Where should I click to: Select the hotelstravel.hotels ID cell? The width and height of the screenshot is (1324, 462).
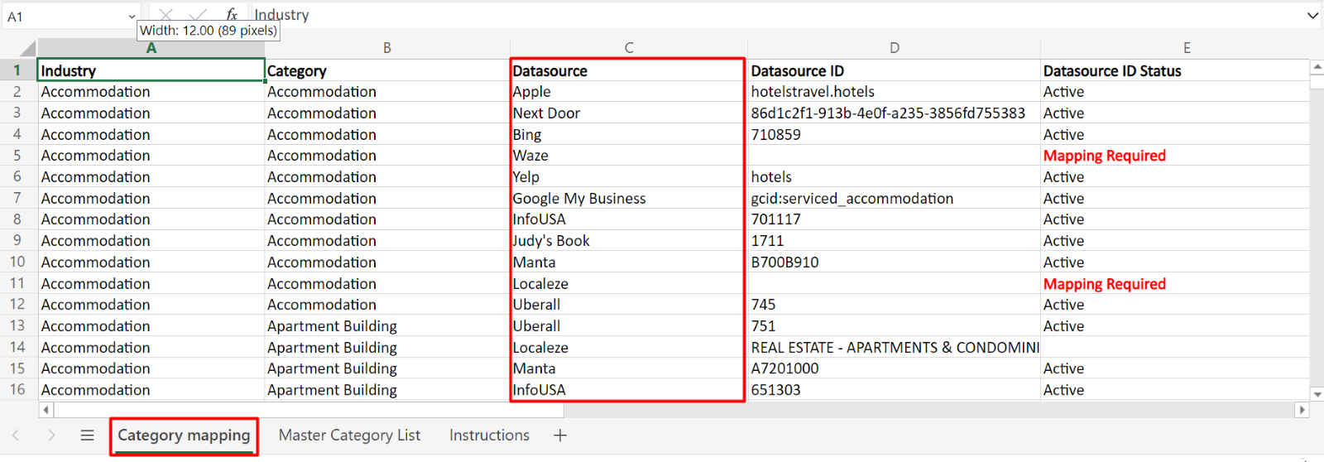(x=894, y=92)
